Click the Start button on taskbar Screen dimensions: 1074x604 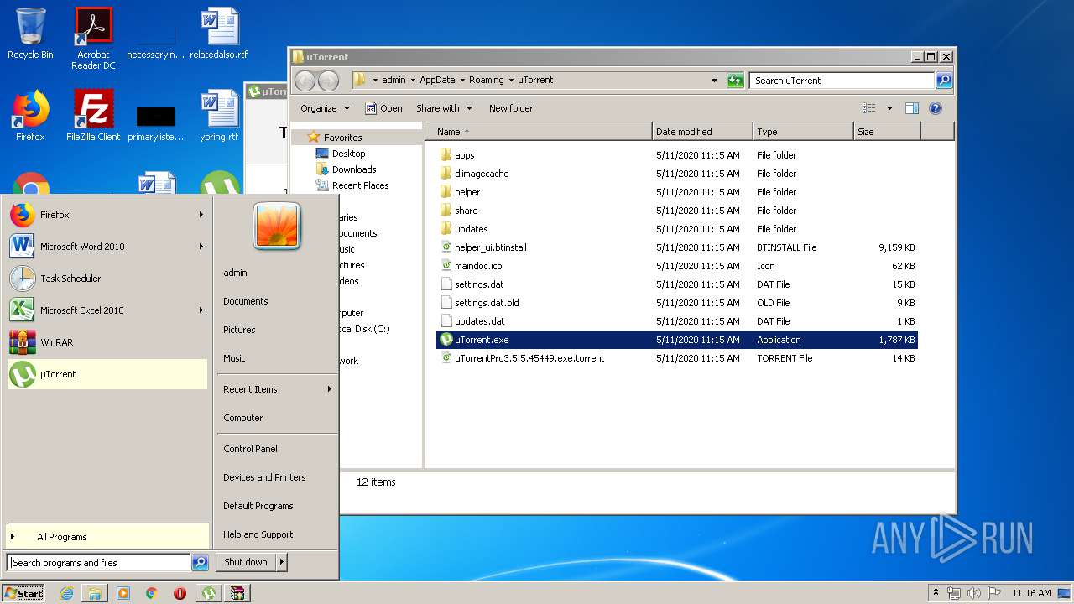[23, 593]
